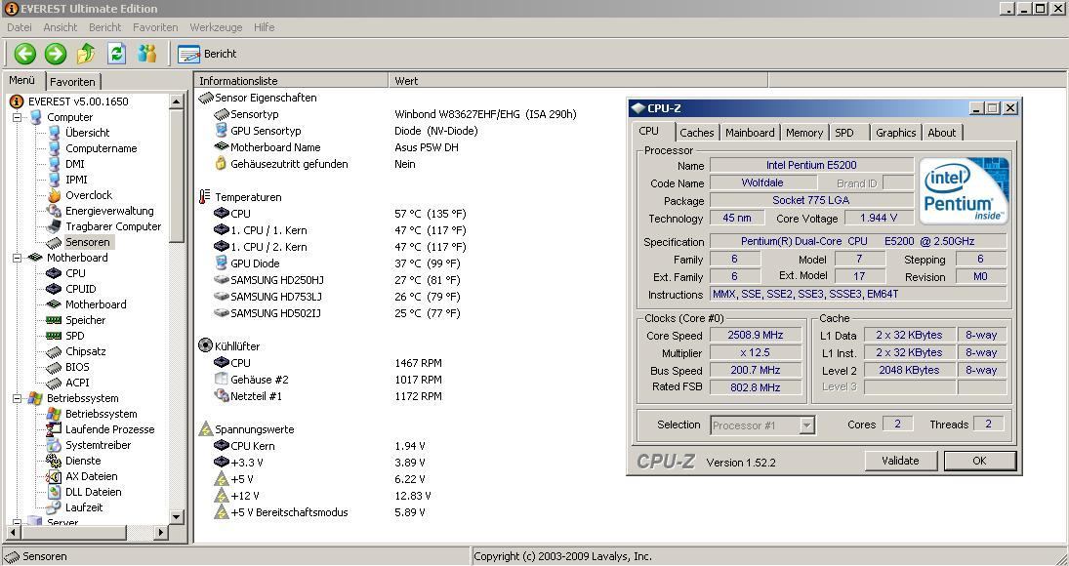Screen dimensions: 1069x566
Task: Open the Favoriten menu in menu bar
Action: (x=155, y=27)
